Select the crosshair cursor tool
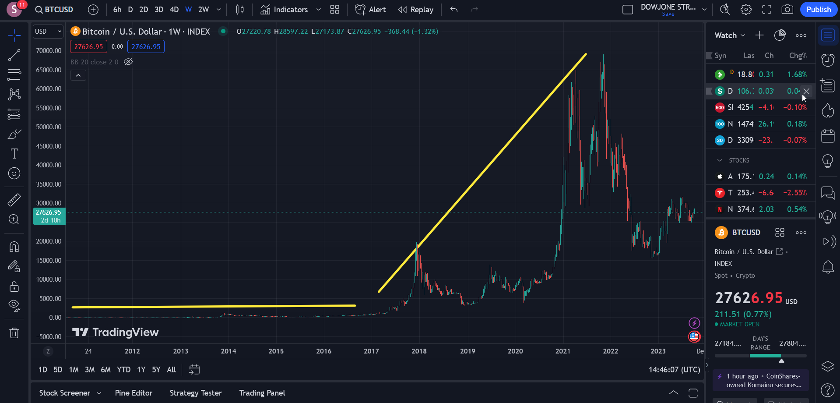 point(14,35)
